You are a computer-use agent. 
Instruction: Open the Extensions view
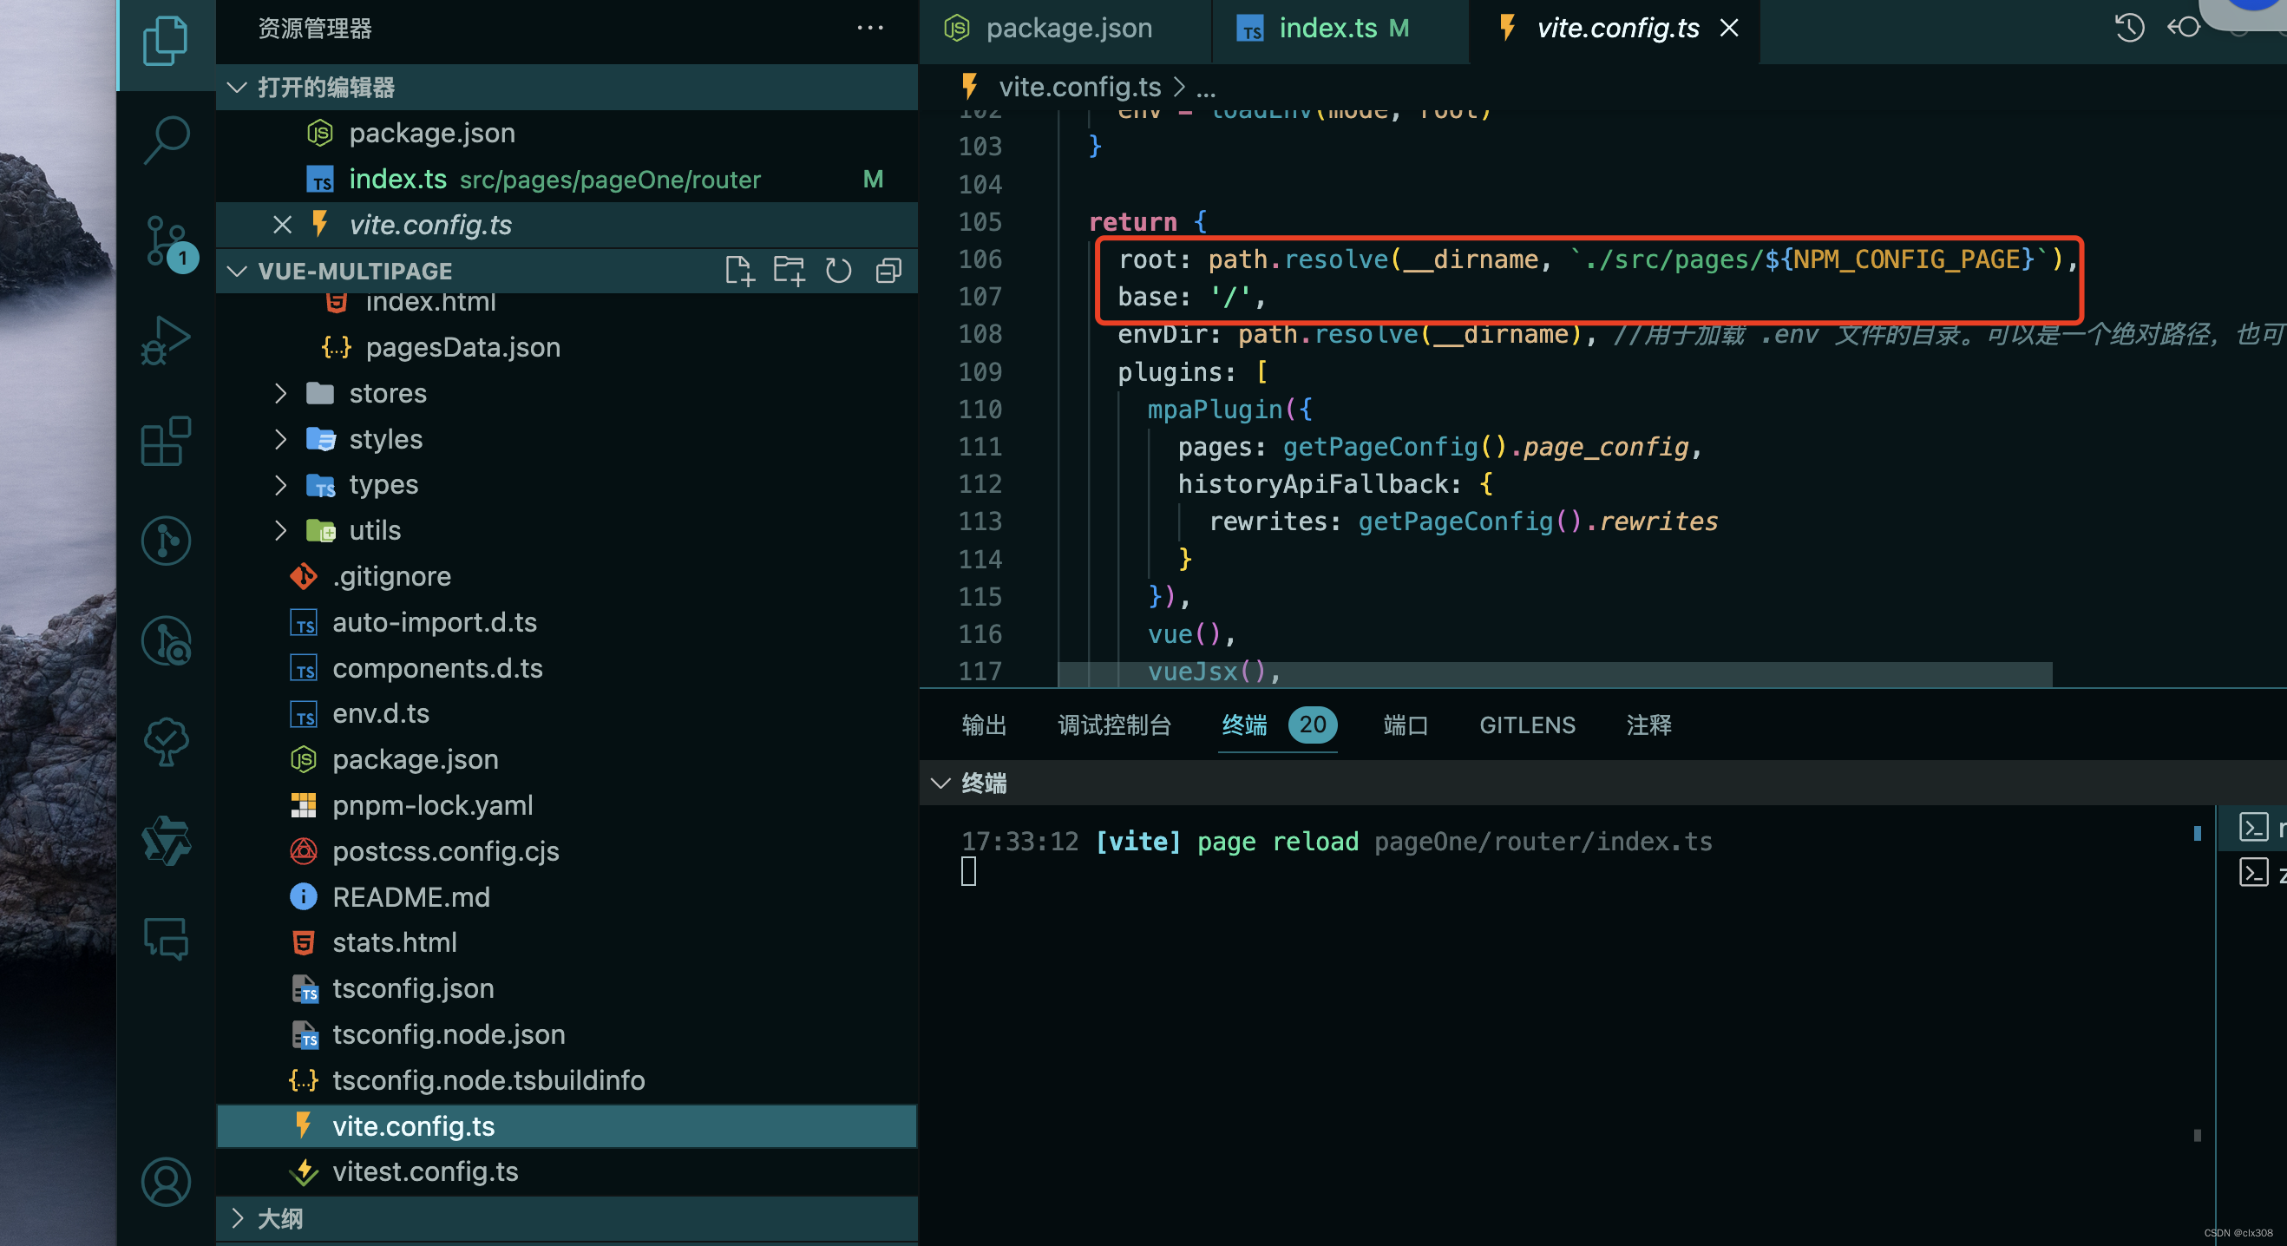point(166,442)
